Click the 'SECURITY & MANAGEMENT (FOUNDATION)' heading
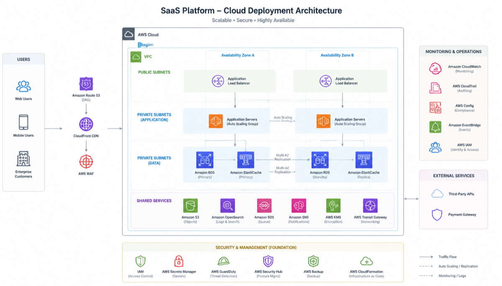The image size is (502, 286). [x=256, y=248]
